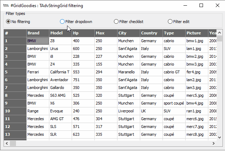Choose the Filter dropdown option
The image size is (225, 151).
76,22
